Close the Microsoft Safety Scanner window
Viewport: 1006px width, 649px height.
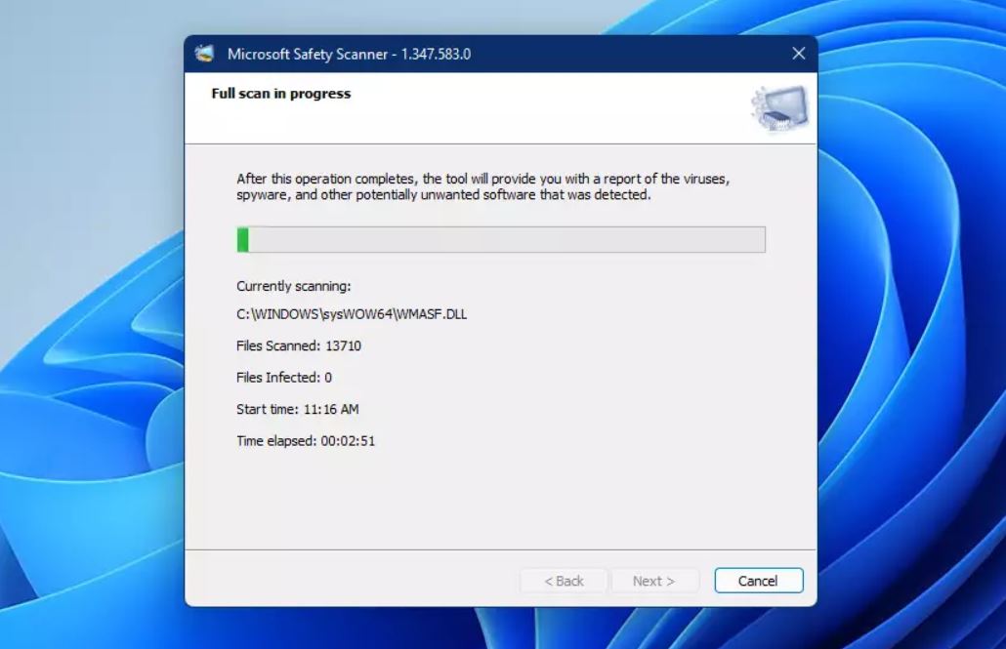click(798, 54)
